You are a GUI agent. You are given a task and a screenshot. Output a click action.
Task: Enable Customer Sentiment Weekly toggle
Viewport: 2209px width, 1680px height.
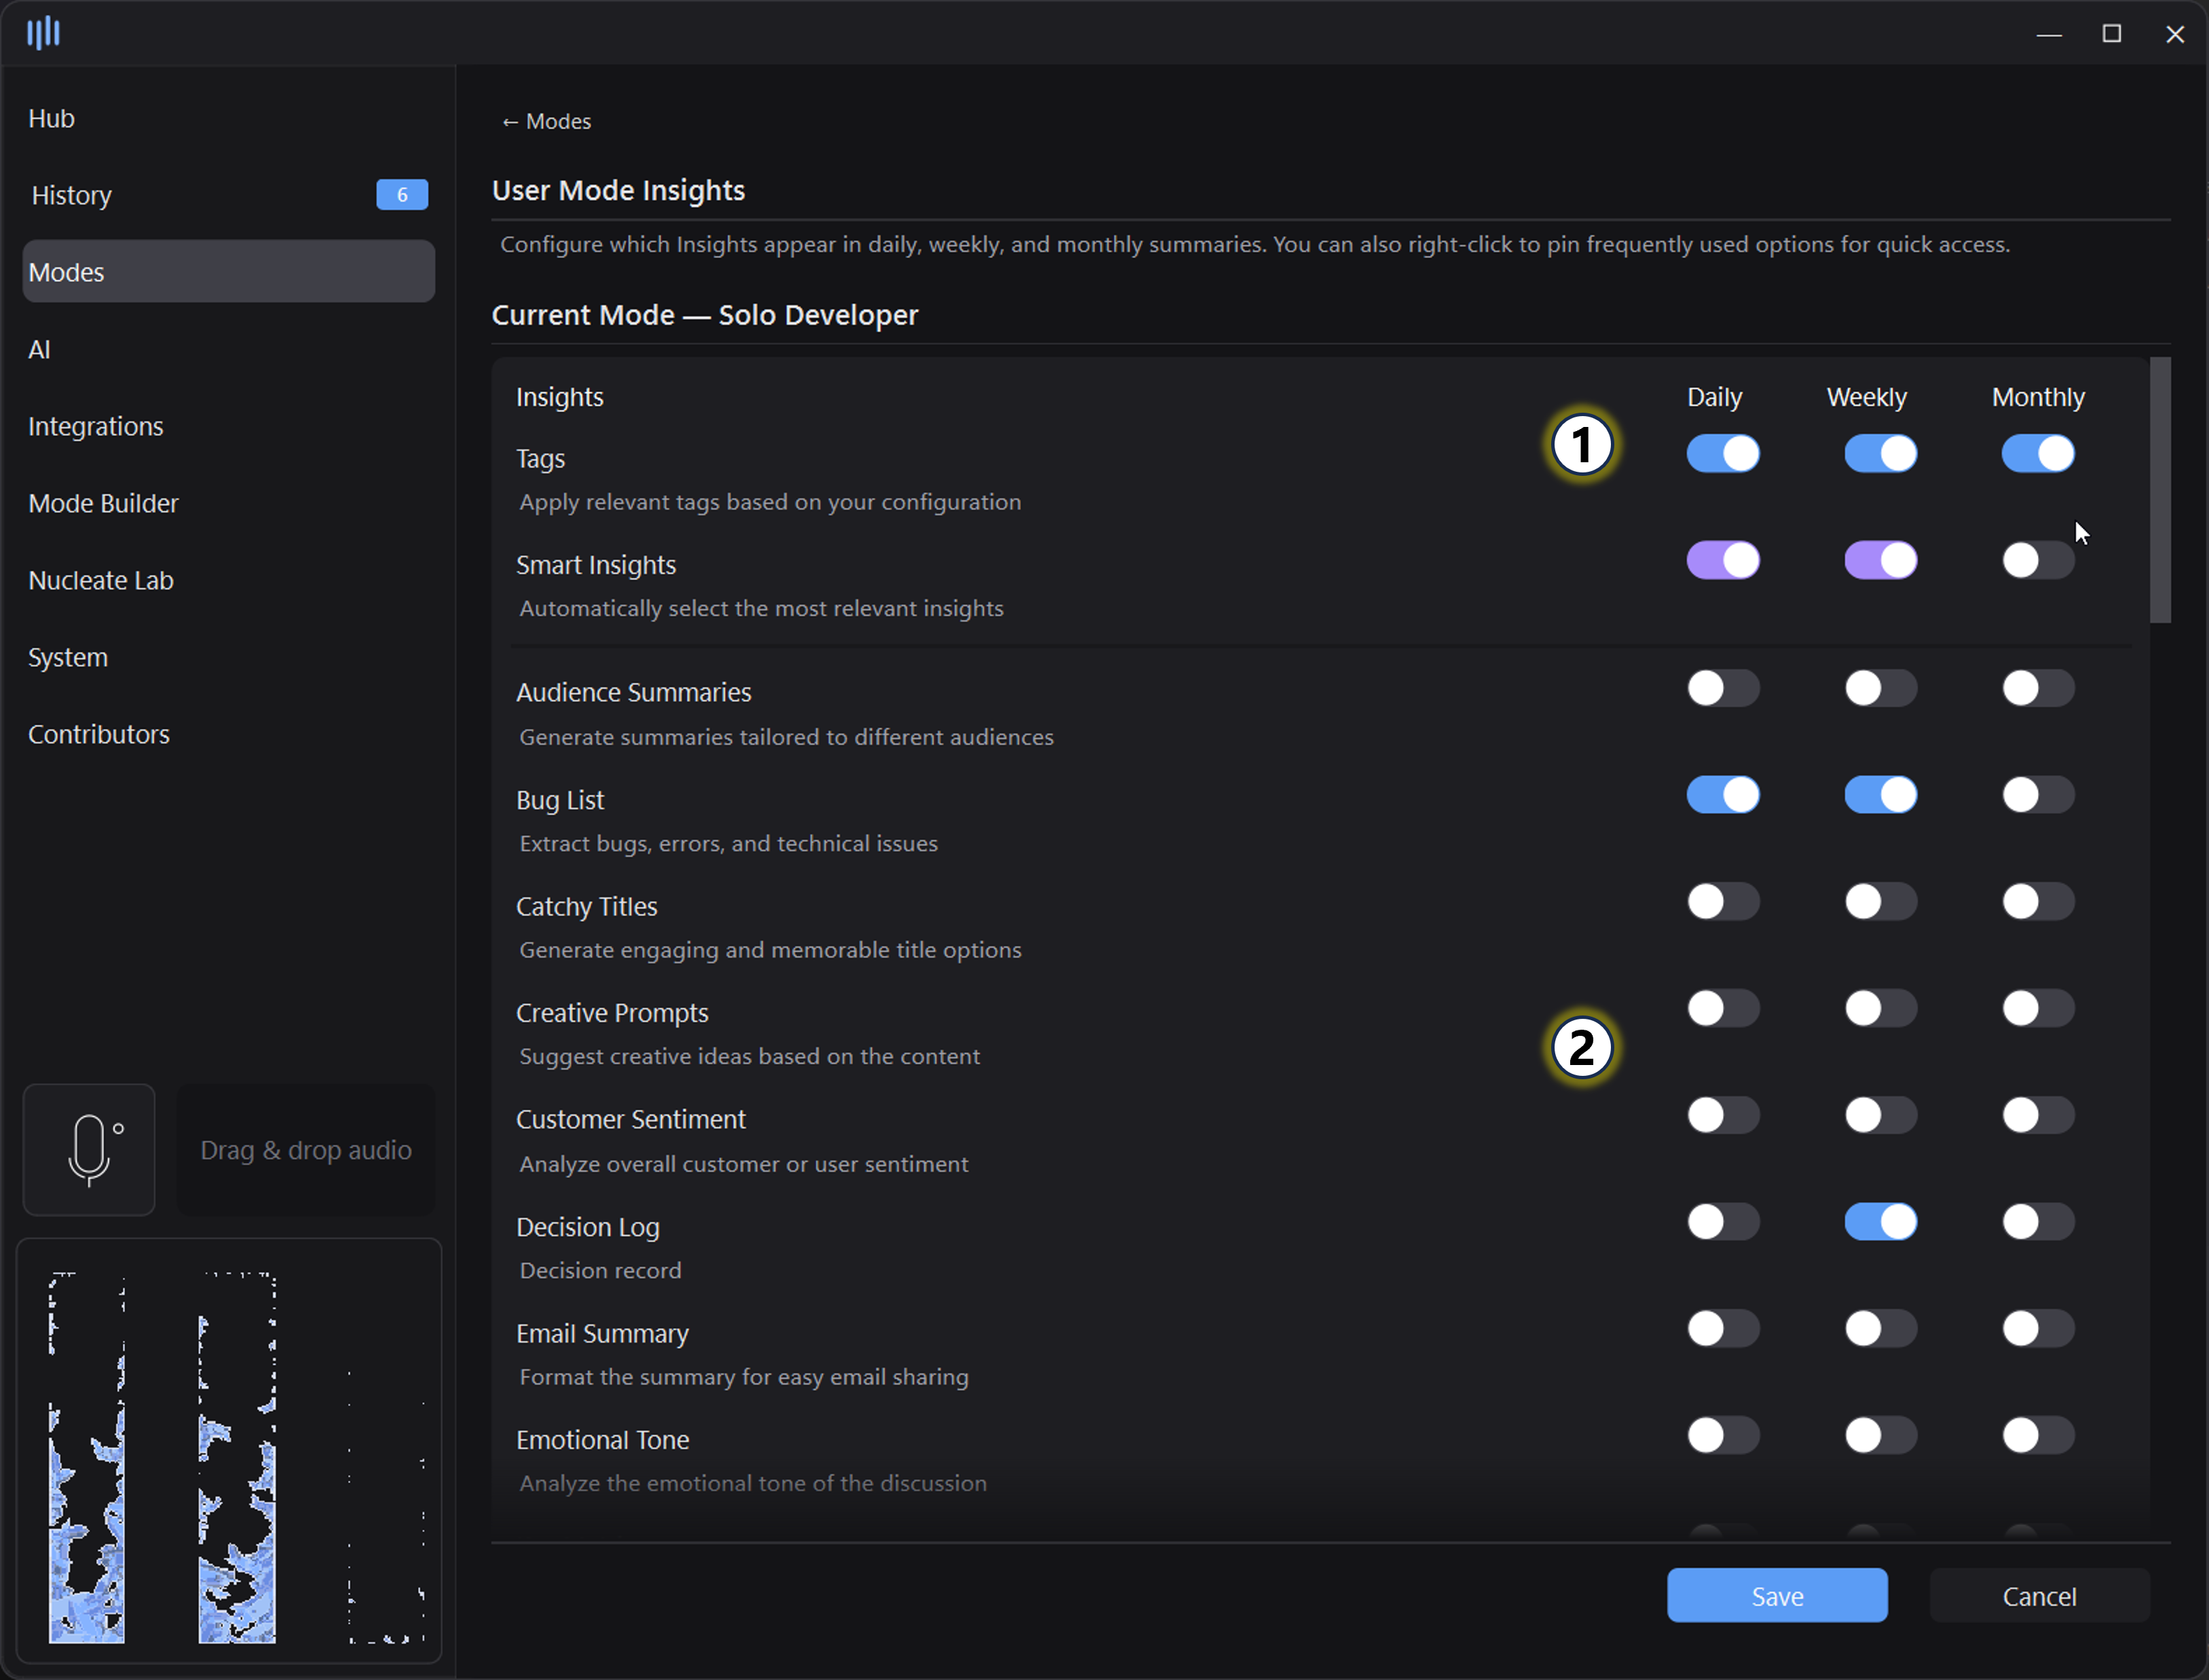[x=1881, y=1115]
